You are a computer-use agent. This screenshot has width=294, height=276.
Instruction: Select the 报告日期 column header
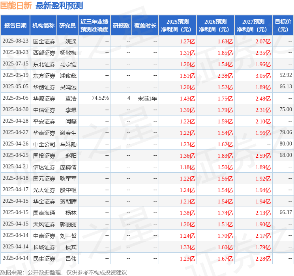[x=15, y=26]
